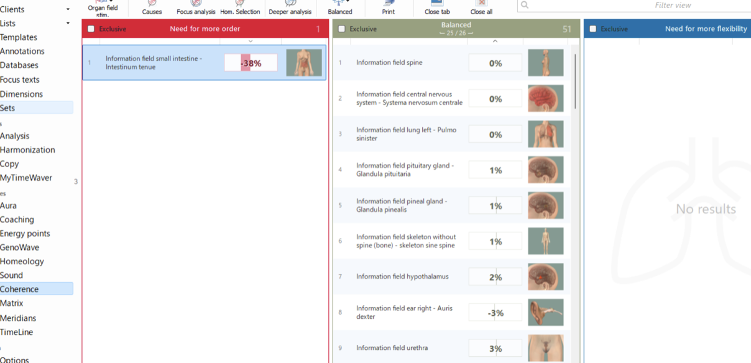The height and width of the screenshot is (363, 751).
Task: Open the Meridians sidebar item
Action: (x=18, y=318)
